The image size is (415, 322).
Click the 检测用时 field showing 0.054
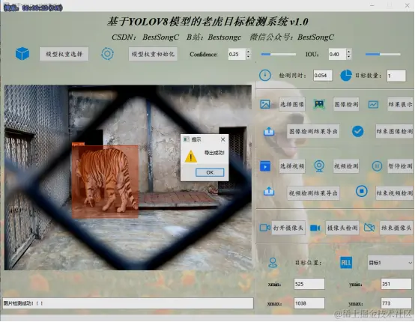pyautogui.click(x=322, y=76)
